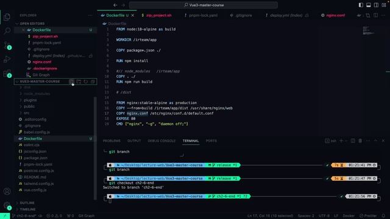The image size is (390, 219).
Task: Toggle the secondary side bar layout button
Action: (x=376, y=5)
